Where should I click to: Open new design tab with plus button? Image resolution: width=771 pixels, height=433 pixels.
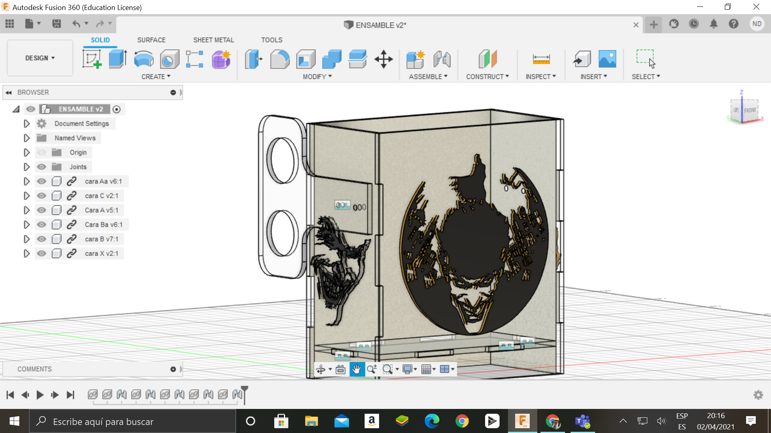[654, 24]
